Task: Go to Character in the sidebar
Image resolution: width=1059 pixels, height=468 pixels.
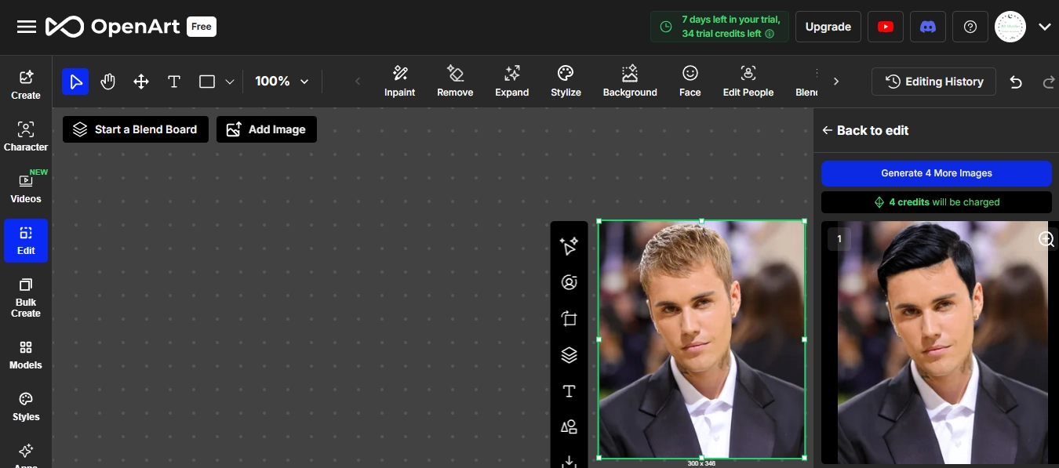Action: 26,136
